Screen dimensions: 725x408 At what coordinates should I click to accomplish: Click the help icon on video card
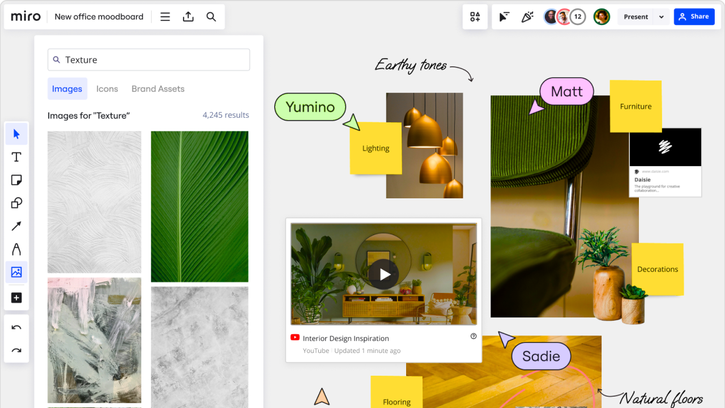pos(474,336)
